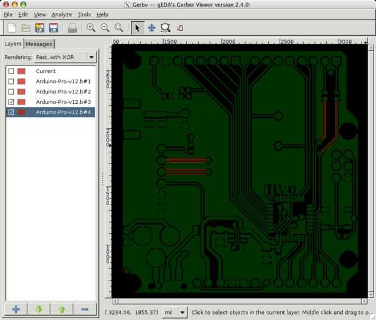The height and width of the screenshot is (320, 376).
Task: Open the mil units dropdown
Action: click(175, 312)
